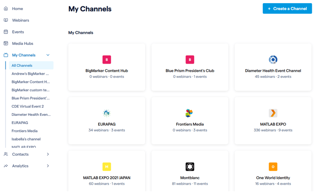Click the Media Hubs icon
Image resolution: width=316 pixels, height=196 pixels.
point(6,44)
